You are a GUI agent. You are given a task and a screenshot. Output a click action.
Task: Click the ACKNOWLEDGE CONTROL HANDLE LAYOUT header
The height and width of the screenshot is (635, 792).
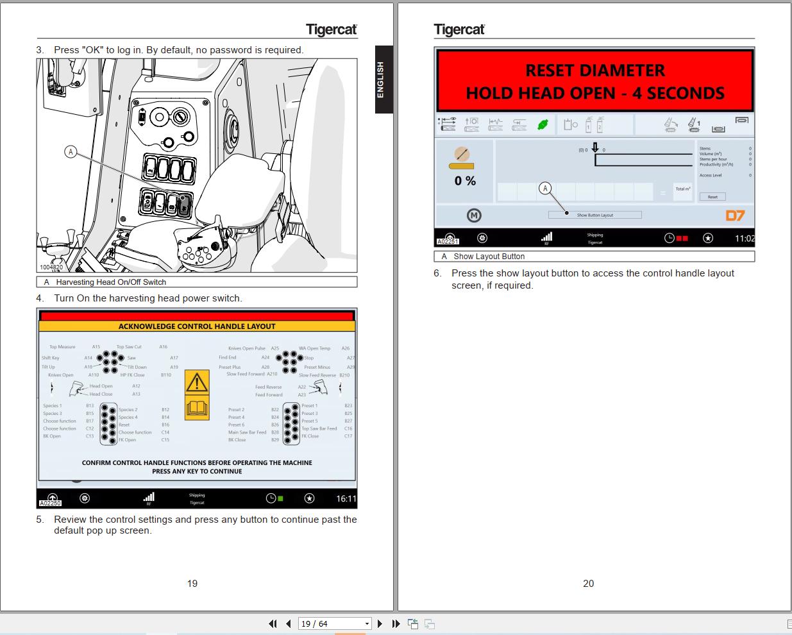point(197,326)
